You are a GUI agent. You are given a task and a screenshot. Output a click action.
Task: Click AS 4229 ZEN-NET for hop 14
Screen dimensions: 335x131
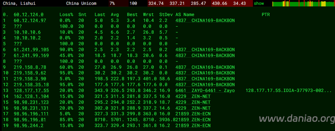point(193,97)
